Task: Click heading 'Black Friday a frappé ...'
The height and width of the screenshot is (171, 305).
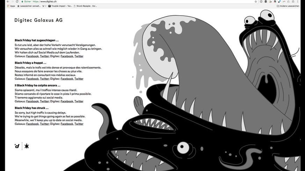Action: pyautogui.click(x=30, y=63)
